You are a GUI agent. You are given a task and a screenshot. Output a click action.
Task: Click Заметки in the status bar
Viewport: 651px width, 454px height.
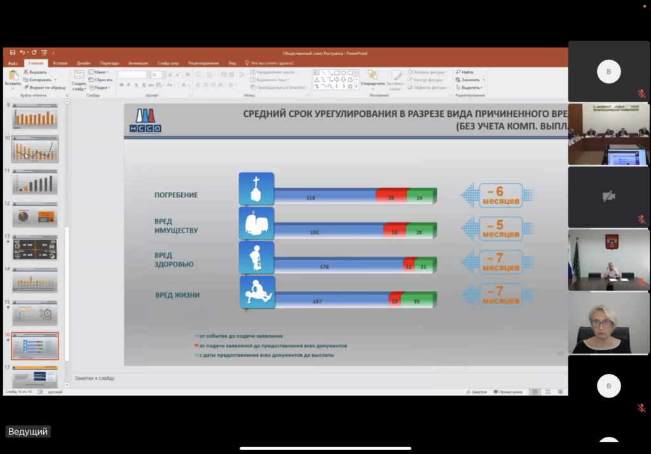click(476, 392)
